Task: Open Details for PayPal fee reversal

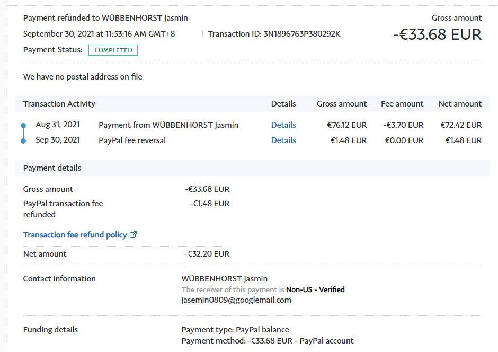Action: (283, 140)
